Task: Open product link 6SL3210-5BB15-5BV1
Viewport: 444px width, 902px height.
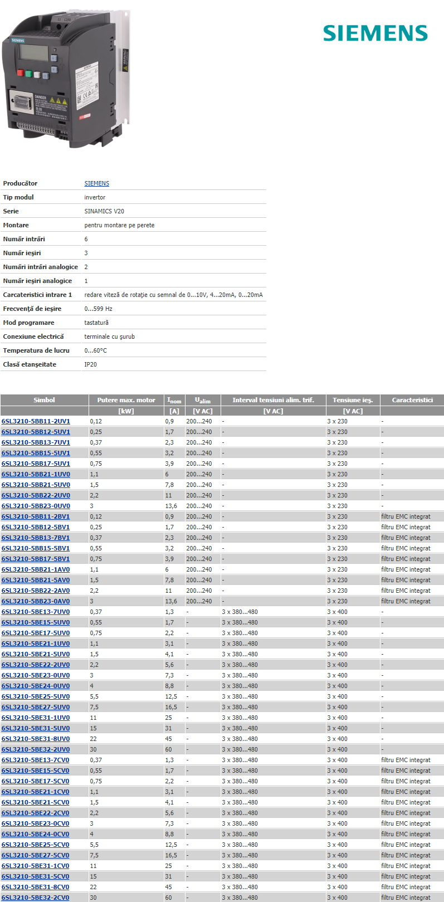Action: 36,548
